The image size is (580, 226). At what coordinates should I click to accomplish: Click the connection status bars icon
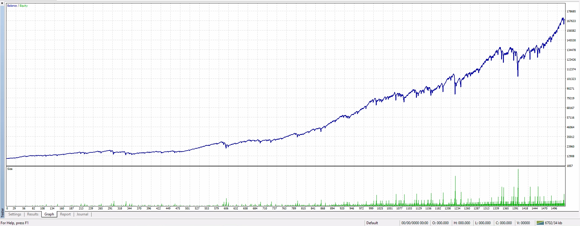[x=540, y=223]
